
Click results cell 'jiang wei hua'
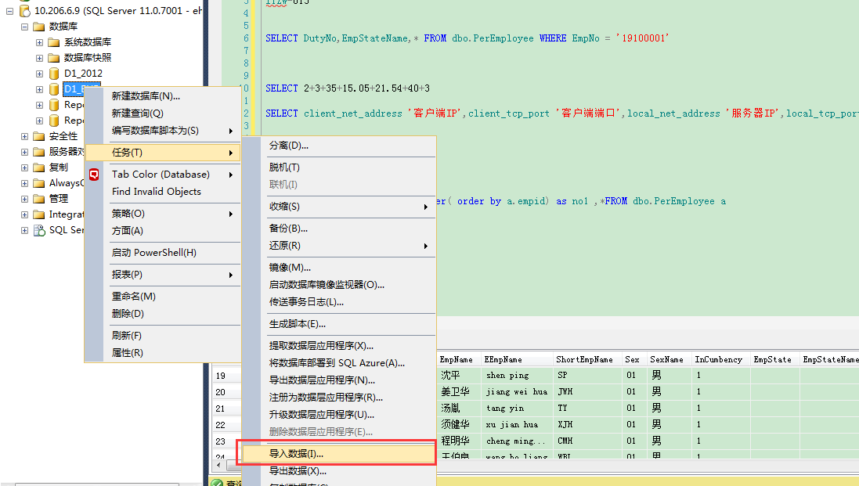[x=517, y=392]
